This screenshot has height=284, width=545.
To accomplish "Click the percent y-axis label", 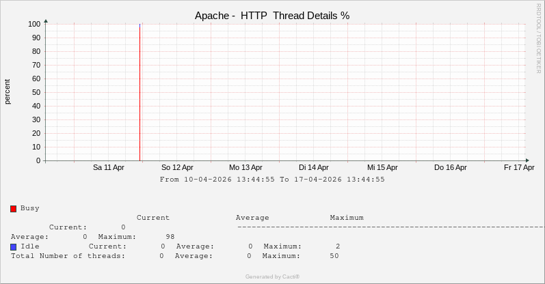I will 8,92.
